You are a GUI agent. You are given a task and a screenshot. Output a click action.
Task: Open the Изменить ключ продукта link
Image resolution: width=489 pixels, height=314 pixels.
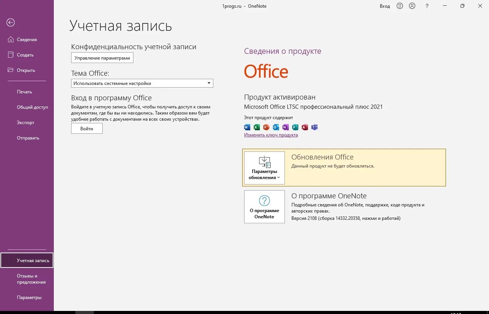271,135
